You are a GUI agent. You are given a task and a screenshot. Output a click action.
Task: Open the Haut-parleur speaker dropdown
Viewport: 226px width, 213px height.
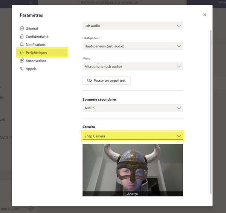pyautogui.click(x=133, y=46)
